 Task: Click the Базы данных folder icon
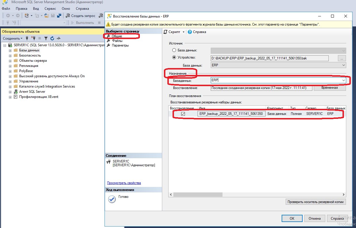point(16,50)
